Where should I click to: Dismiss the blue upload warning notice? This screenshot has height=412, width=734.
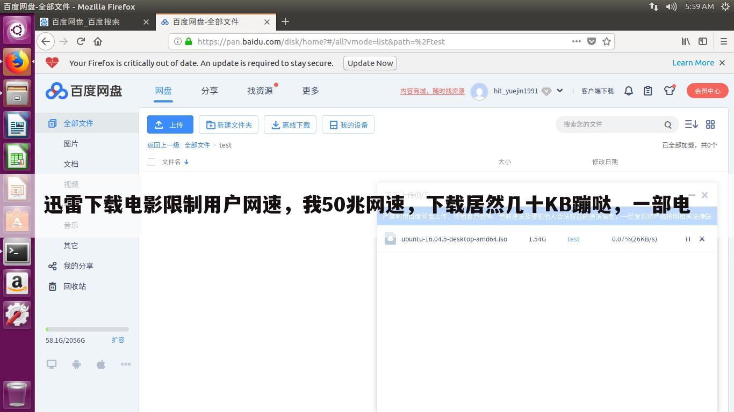coord(705,216)
